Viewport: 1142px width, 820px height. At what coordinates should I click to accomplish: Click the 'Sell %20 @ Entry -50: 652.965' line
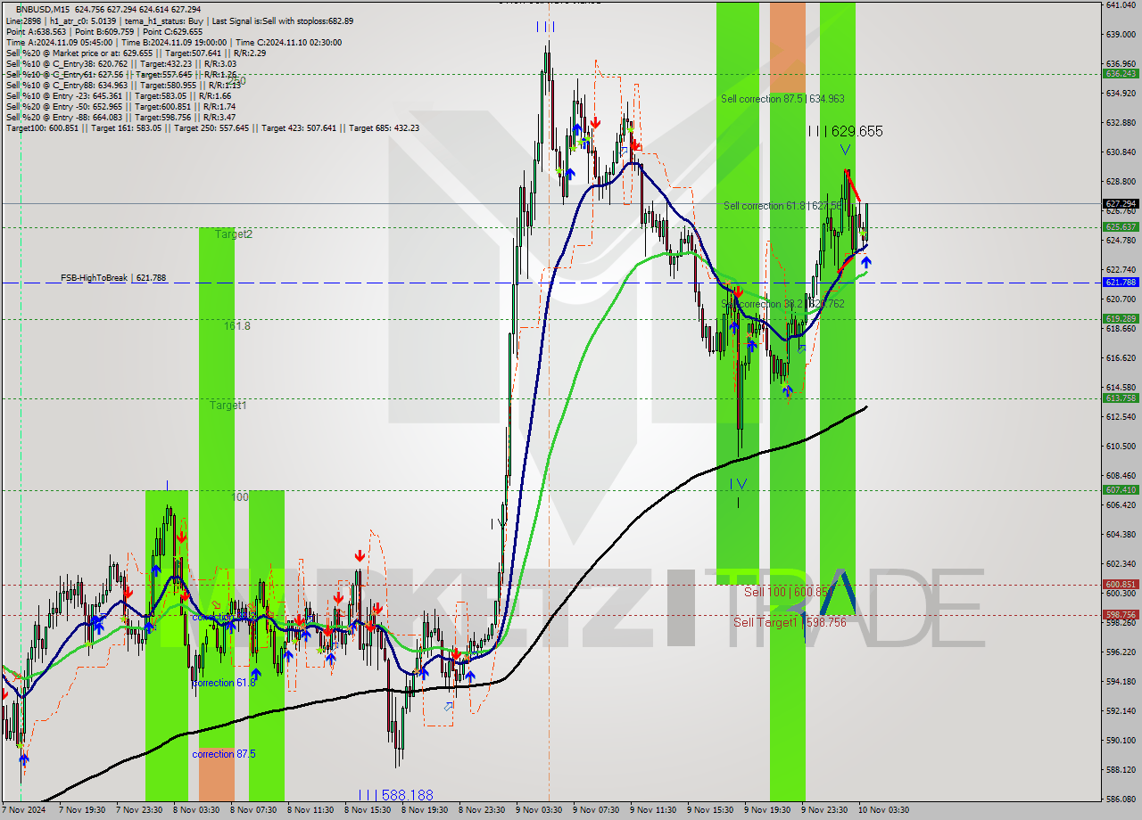(x=120, y=106)
